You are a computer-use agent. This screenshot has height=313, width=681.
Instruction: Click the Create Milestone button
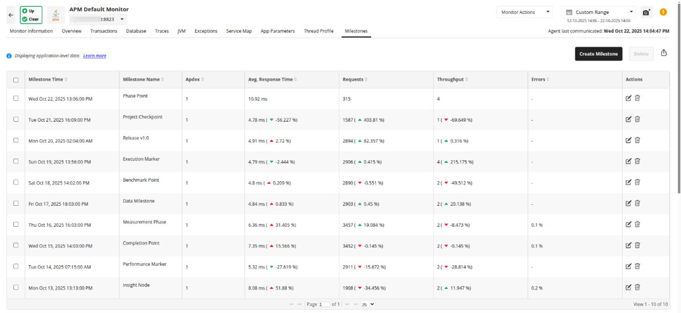(x=598, y=54)
